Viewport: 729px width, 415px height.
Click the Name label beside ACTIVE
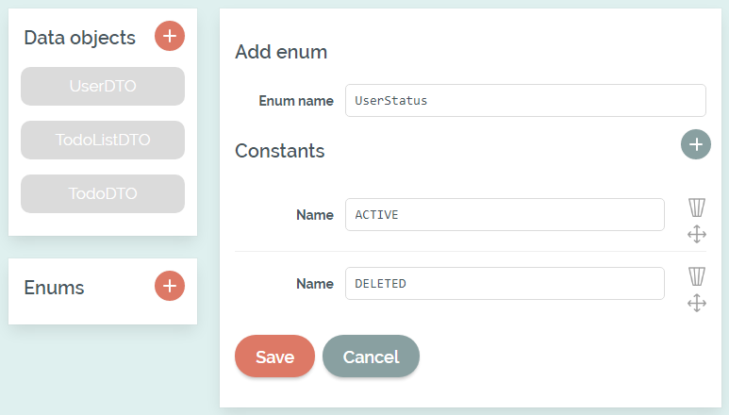[315, 215]
